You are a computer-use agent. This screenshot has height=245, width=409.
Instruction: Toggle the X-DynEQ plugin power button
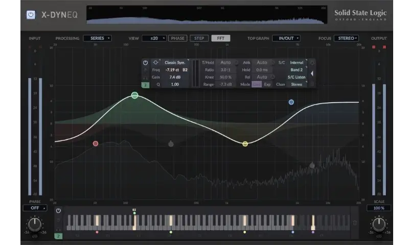31,14
